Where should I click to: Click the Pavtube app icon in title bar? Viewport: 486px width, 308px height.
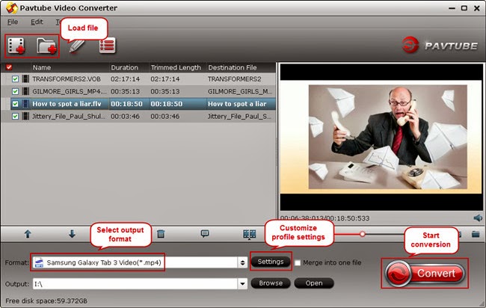(x=12, y=7)
